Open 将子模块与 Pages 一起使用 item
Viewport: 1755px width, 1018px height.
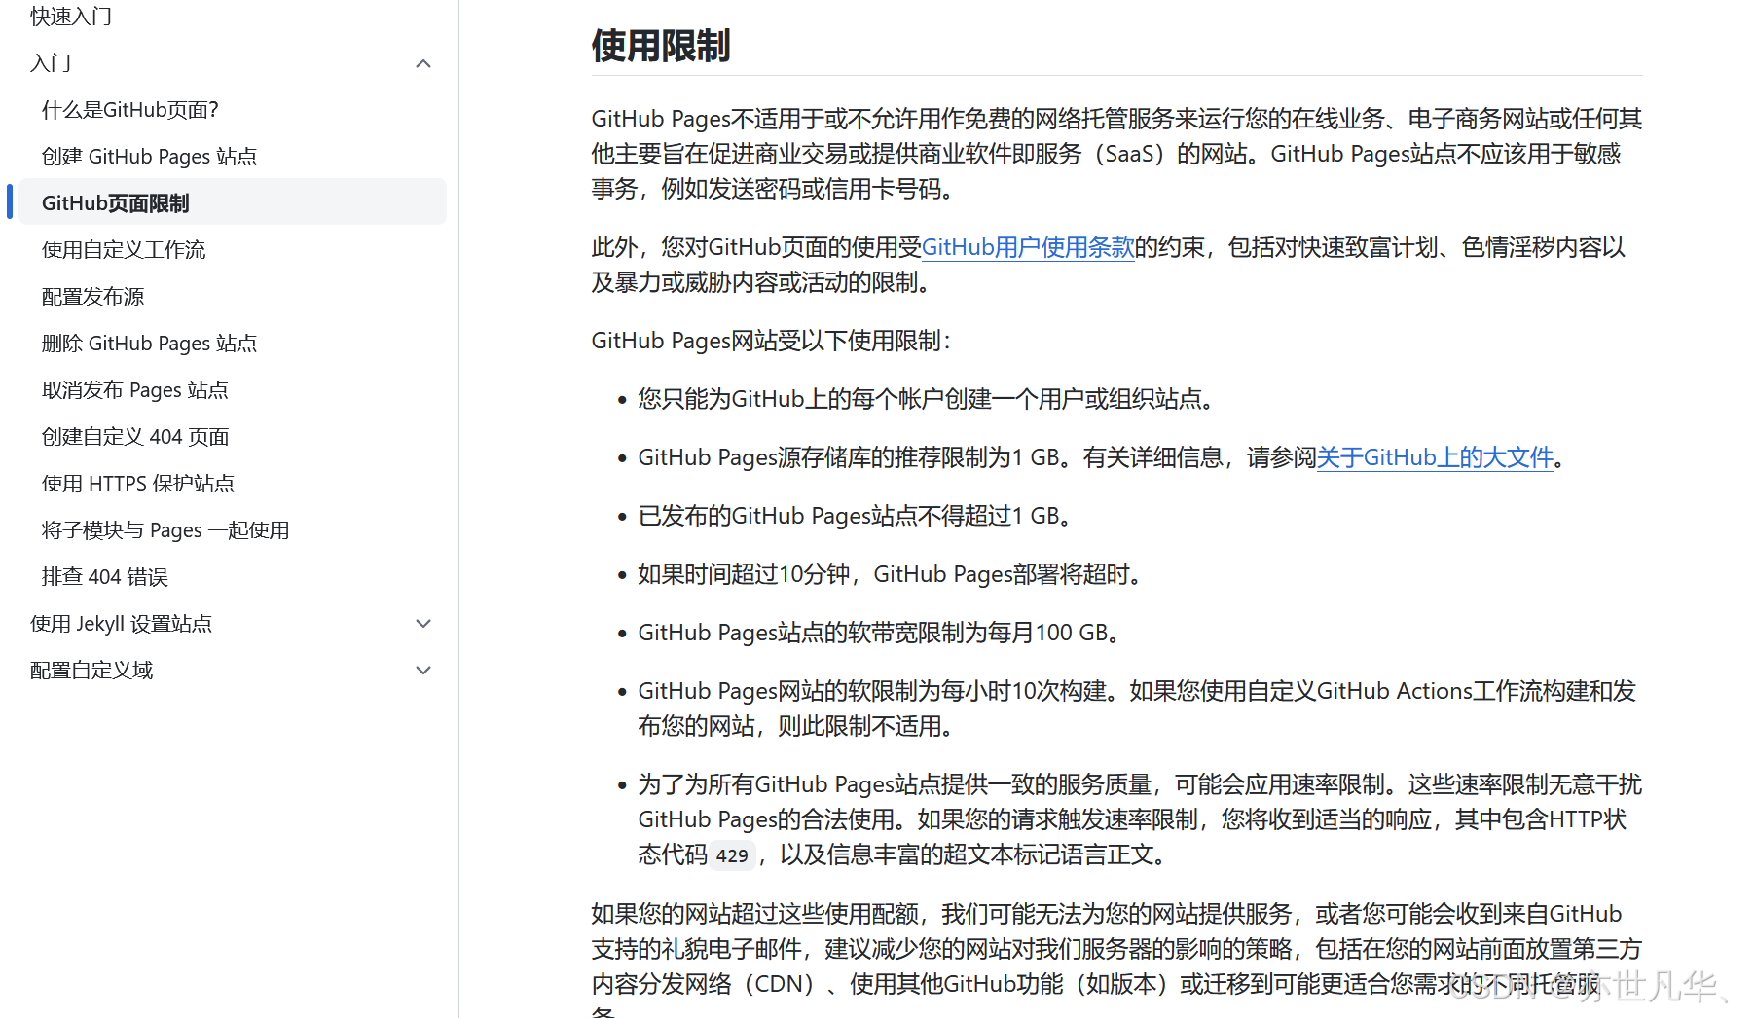click(165, 530)
